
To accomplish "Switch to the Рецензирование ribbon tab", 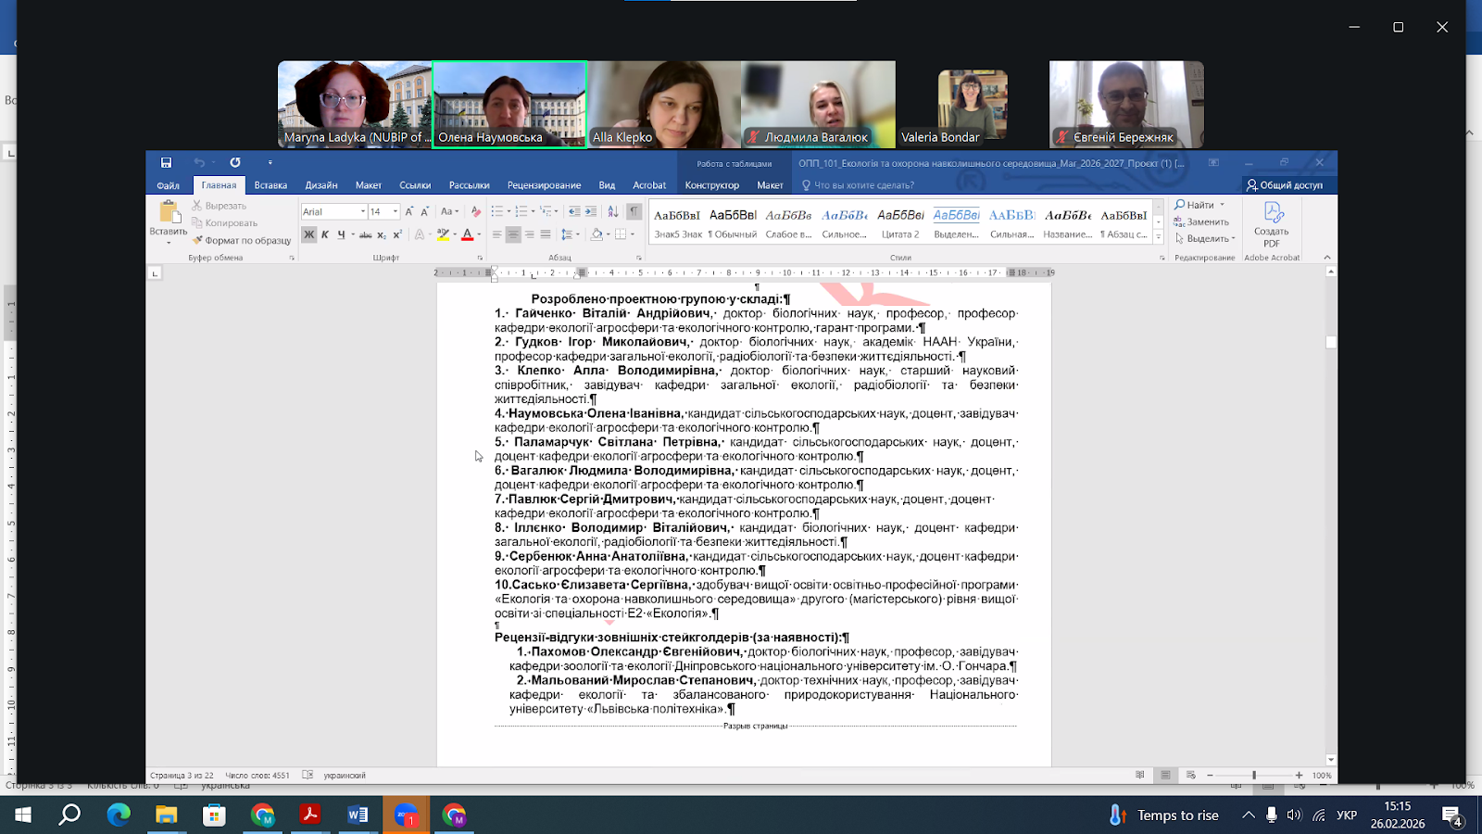I will pyautogui.click(x=544, y=185).
